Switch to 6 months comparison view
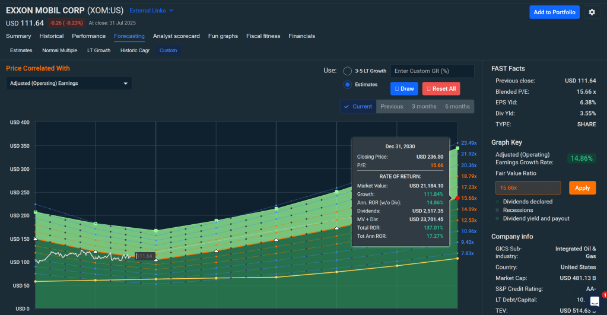Screen dimensions: 607x315 coord(457,107)
